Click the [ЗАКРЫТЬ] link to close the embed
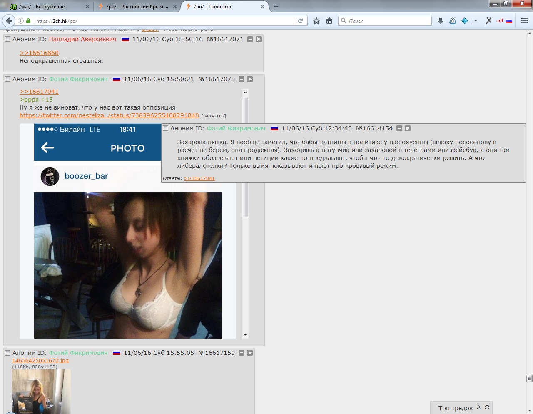 pos(214,116)
